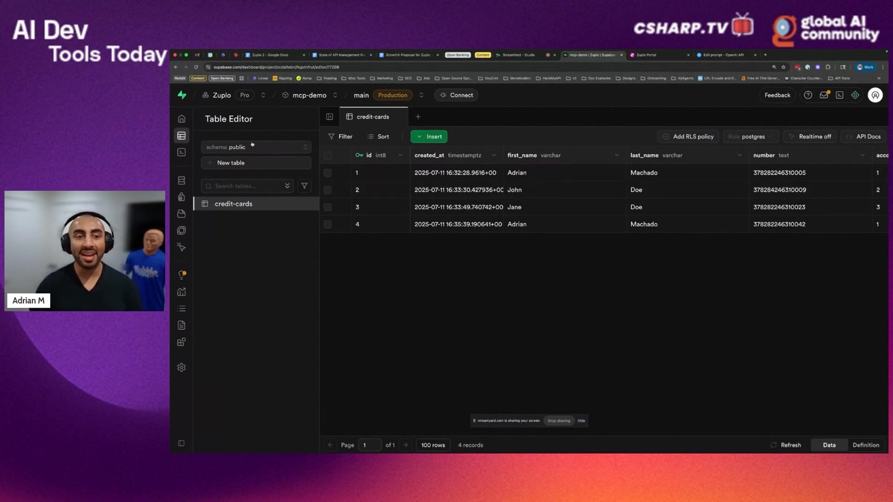Toggle the Realtime off button
This screenshot has width=893, height=502.
click(x=810, y=137)
